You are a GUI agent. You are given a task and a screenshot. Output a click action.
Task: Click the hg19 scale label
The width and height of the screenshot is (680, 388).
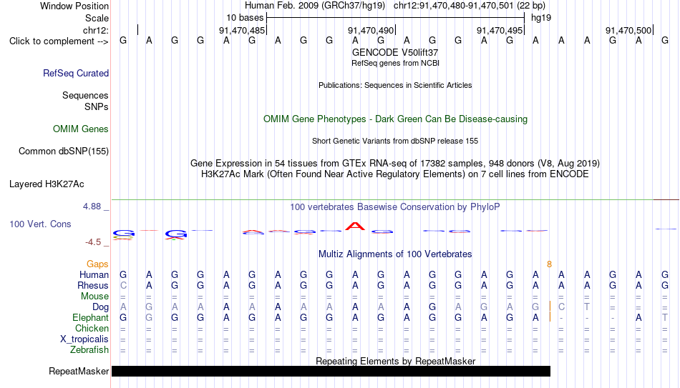pos(541,18)
